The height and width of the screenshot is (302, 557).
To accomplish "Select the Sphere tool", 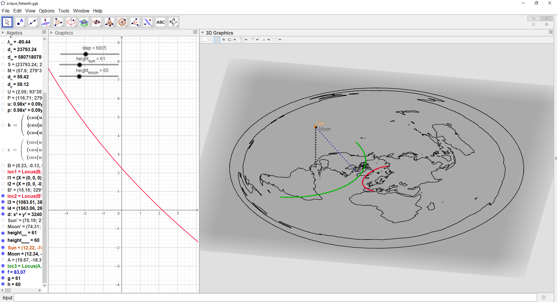I will pyautogui.click(x=122, y=22).
